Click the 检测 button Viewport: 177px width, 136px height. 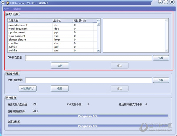click(x=60, y=66)
